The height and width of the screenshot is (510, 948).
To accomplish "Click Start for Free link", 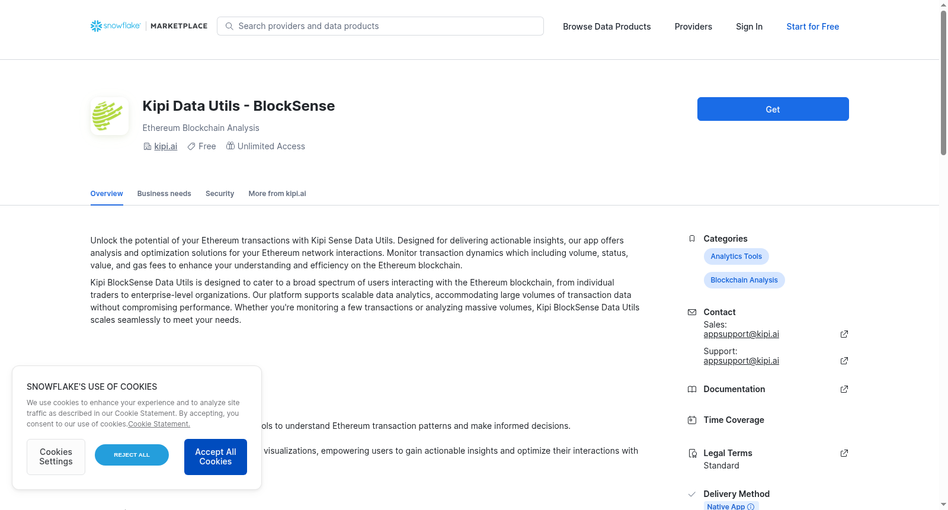I will [812, 27].
